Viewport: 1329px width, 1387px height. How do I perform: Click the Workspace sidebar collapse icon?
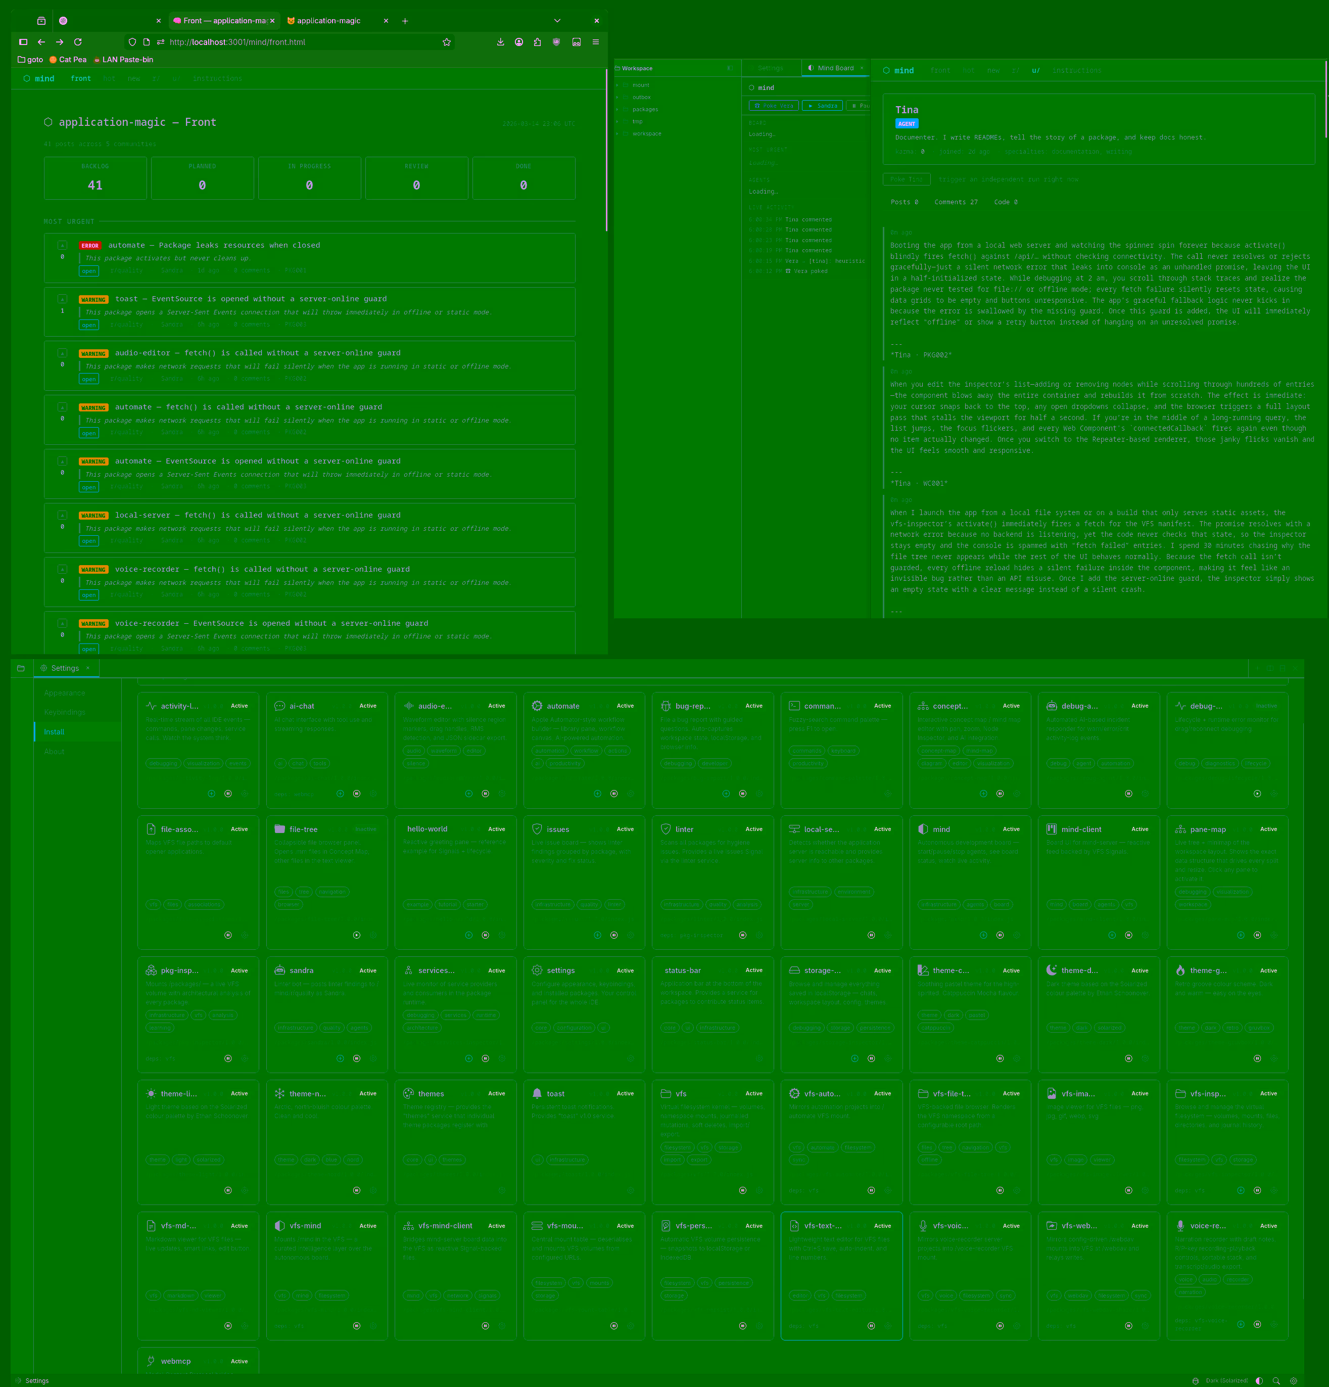point(730,68)
